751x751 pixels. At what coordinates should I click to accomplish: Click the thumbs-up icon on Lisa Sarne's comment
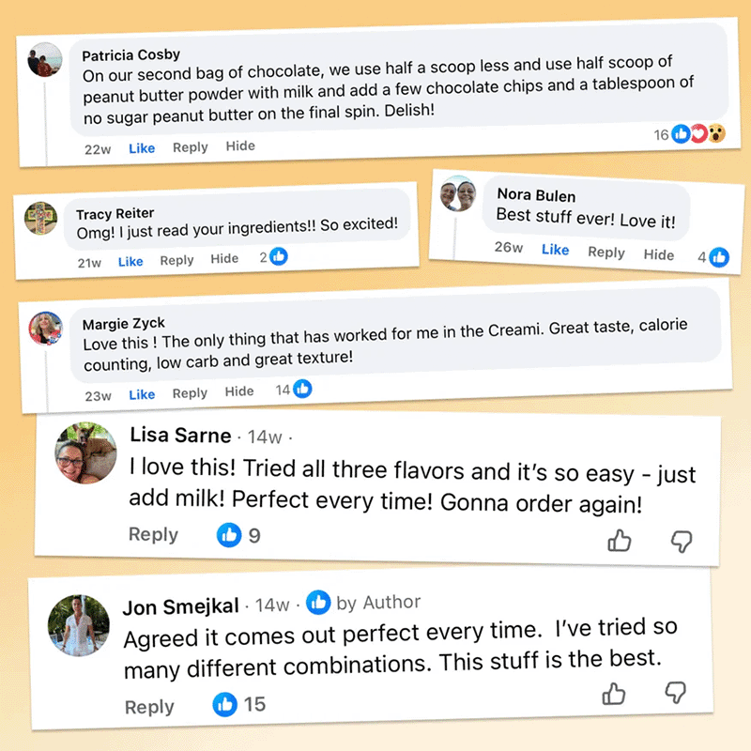pos(620,540)
